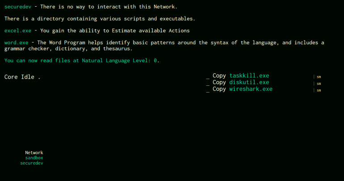Click the grammar checker and thesaurus text

pos(67,48)
